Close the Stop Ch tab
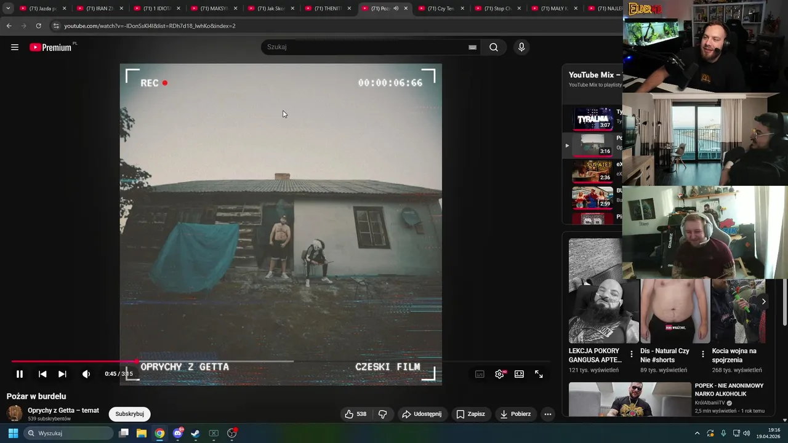Viewport: 788px width, 443px height. tap(520, 9)
